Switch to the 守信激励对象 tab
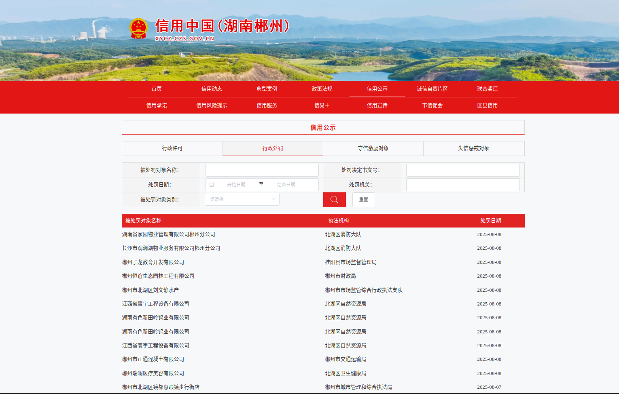Viewport: 619px width, 394px height. click(373, 148)
